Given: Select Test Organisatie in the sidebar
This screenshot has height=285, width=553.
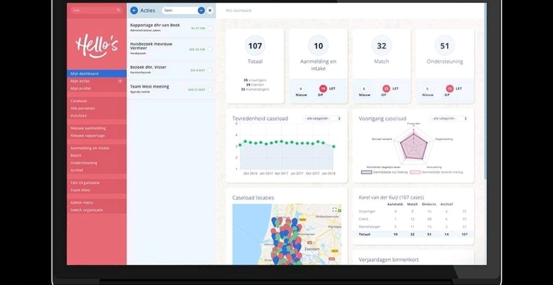Looking at the screenshot, I should click(85, 183).
